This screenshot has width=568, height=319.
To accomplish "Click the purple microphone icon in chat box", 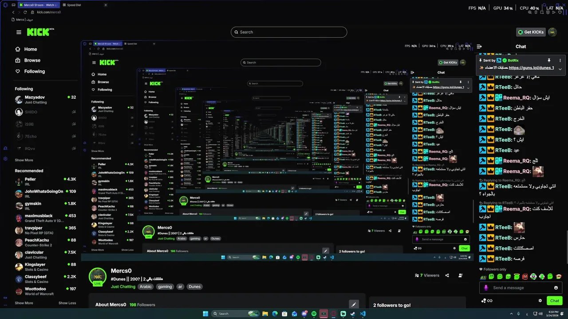I will [x=486, y=288].
